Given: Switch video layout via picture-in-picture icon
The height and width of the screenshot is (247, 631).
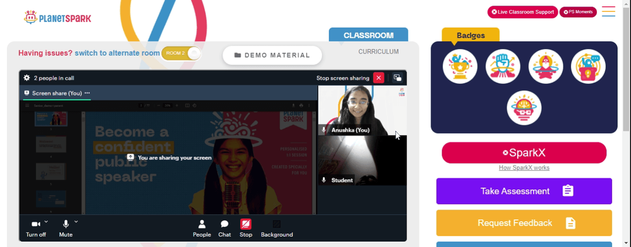Looking at the screenshot, I should tap(398, 78).
